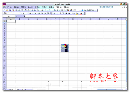Image resolution: width=130 pixels, height=93 pixels.
Task: Open the View menu
Action: coord(23,7)
